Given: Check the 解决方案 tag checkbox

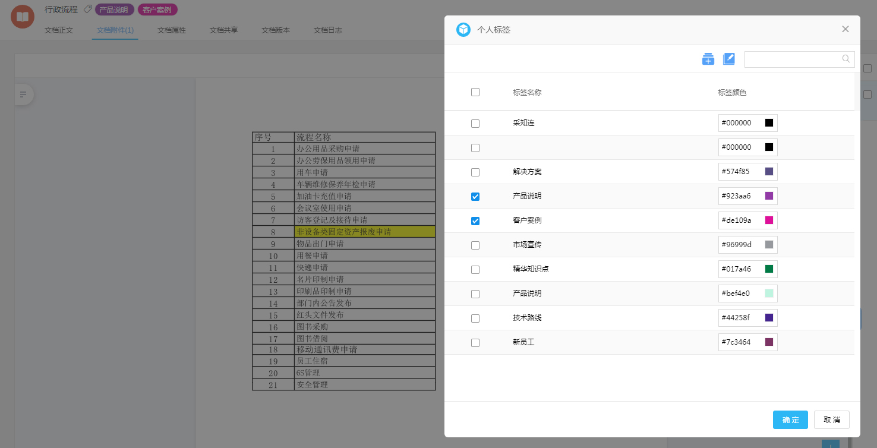Looking at the screenshot, I should click(x=475, y=172).
